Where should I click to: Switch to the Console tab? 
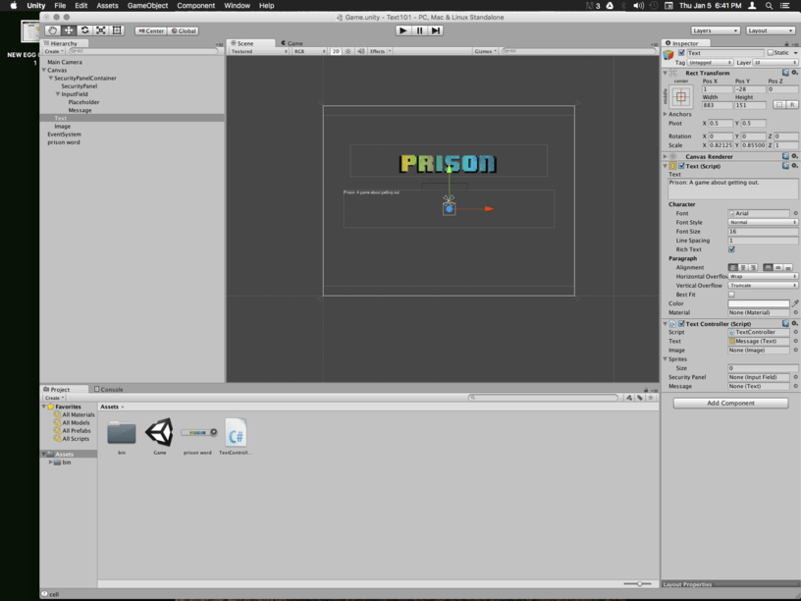108,390
